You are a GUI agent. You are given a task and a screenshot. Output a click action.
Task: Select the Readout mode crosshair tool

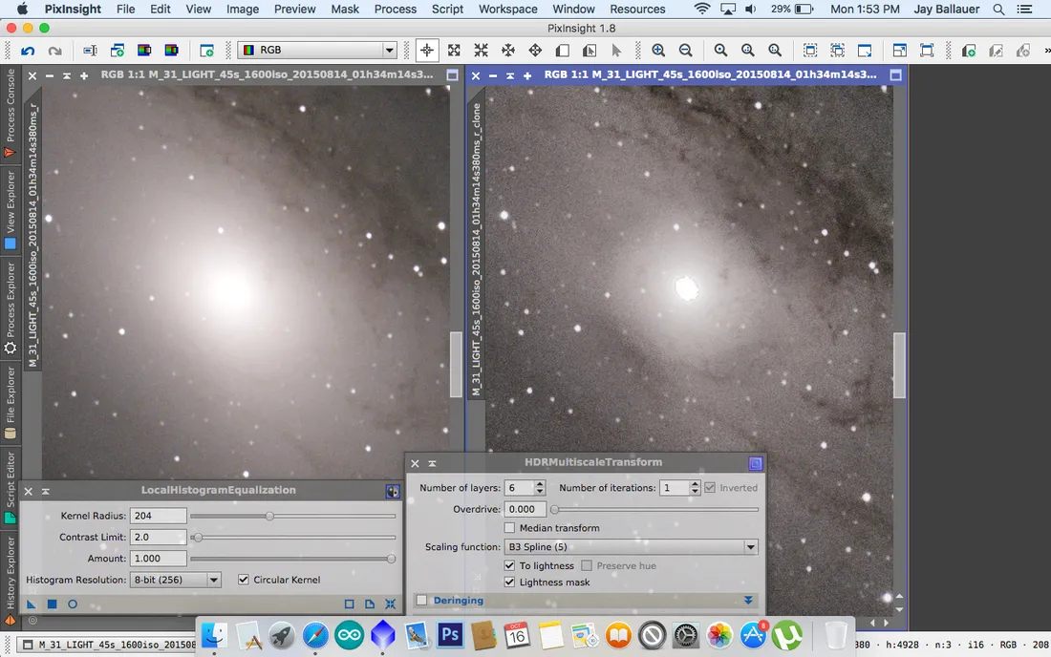point(427,51)
